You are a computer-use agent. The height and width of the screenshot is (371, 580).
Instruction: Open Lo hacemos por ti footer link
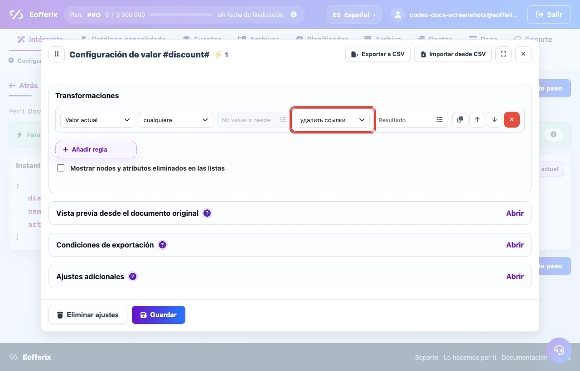click(470, 357)
